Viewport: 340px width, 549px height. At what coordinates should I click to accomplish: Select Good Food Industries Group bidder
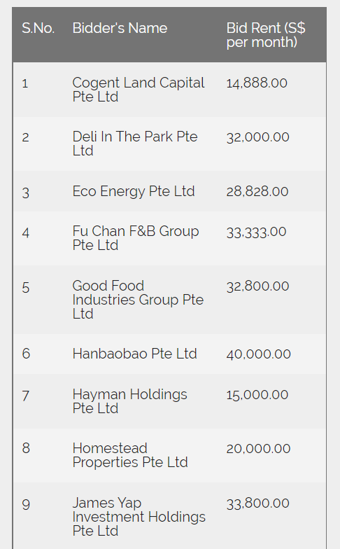pos(139,300)
